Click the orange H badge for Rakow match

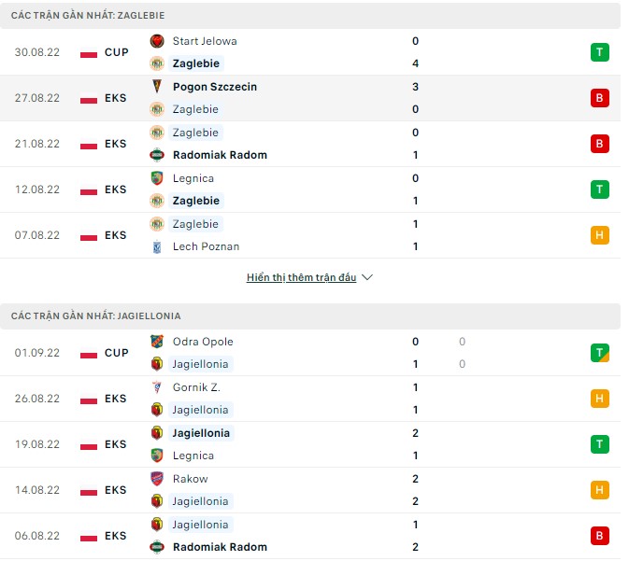pyautogui.click(x=600, y=490)
